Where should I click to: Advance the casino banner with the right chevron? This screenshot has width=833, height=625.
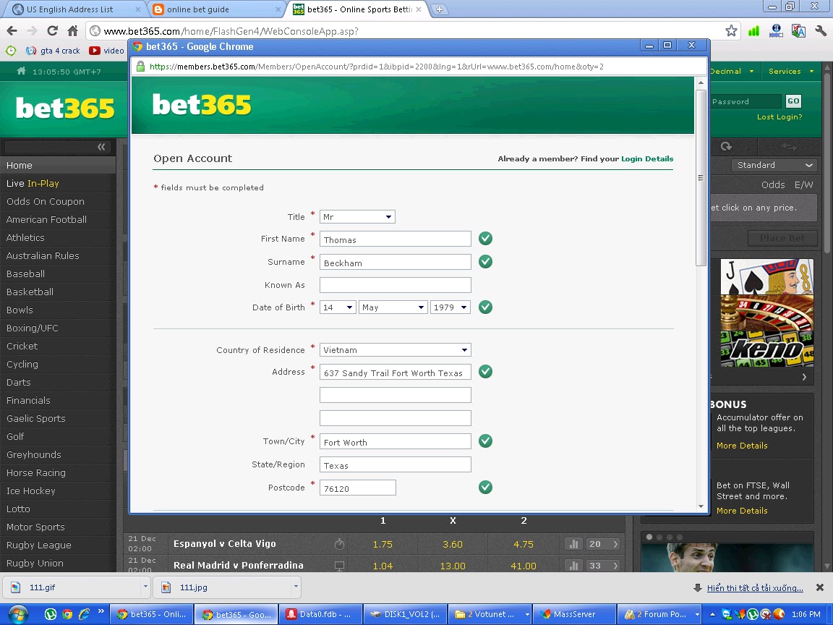pyautogui.click(x=804, y=377)
